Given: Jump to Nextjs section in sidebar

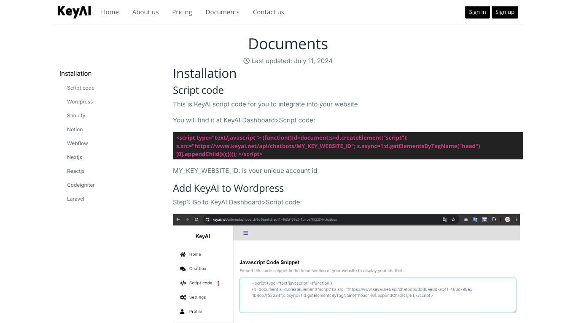Looking at the screenshot, I should pyautogui.click(x=74, y=157).
